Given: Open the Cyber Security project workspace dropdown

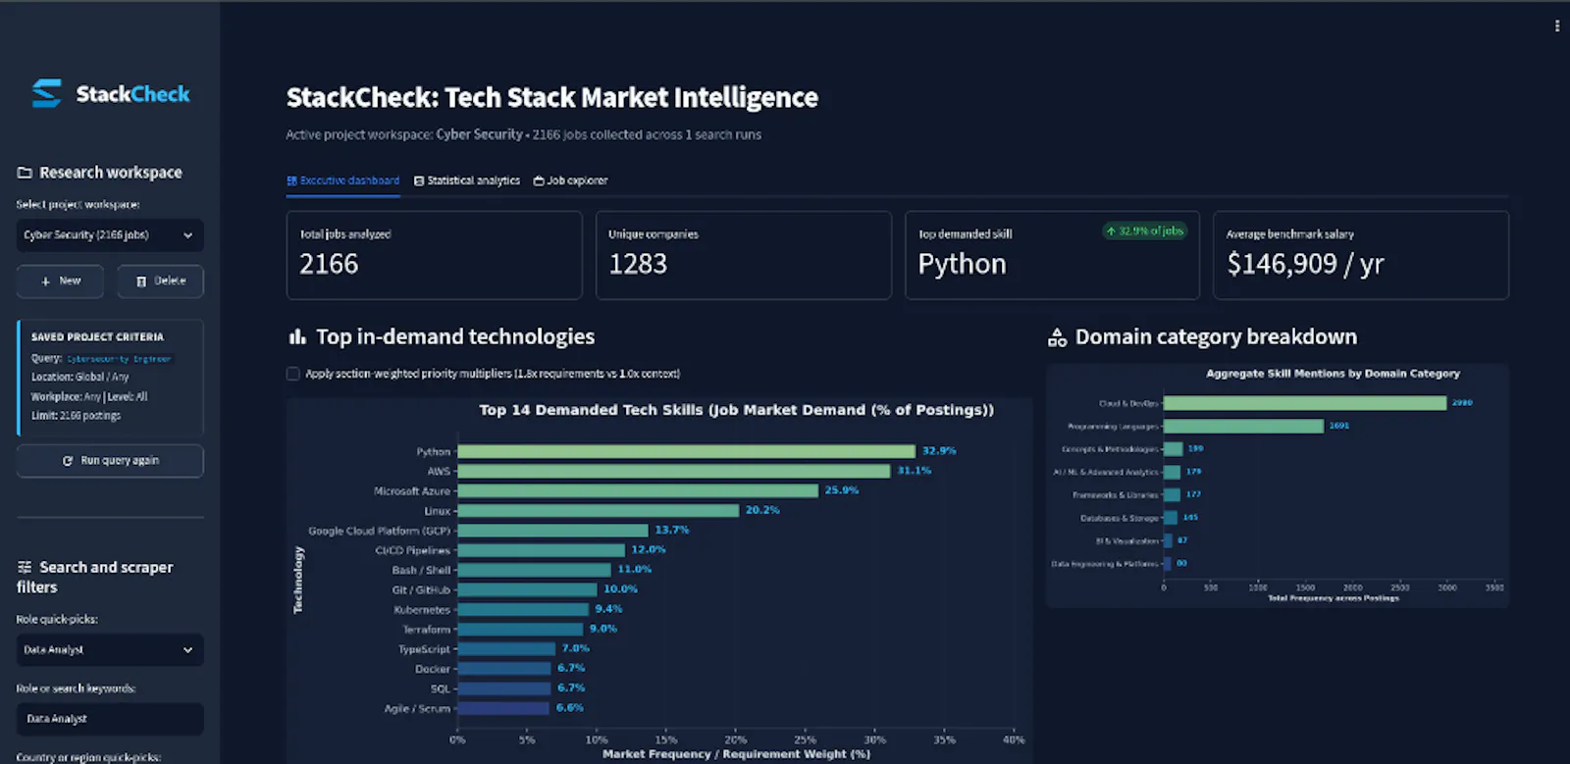Looking at the screenshot, I should pyautogui.click(x=110, y=235).
